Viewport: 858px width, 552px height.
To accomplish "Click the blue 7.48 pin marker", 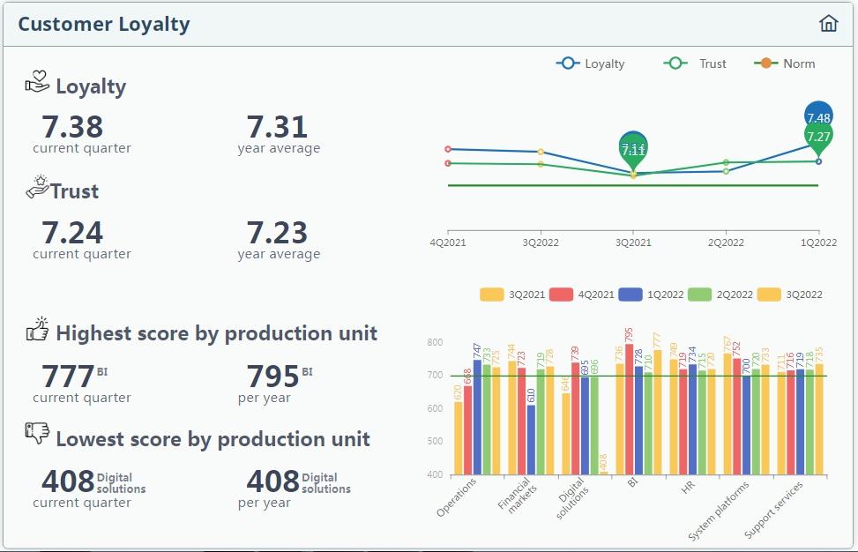I will tap(818, 116).
